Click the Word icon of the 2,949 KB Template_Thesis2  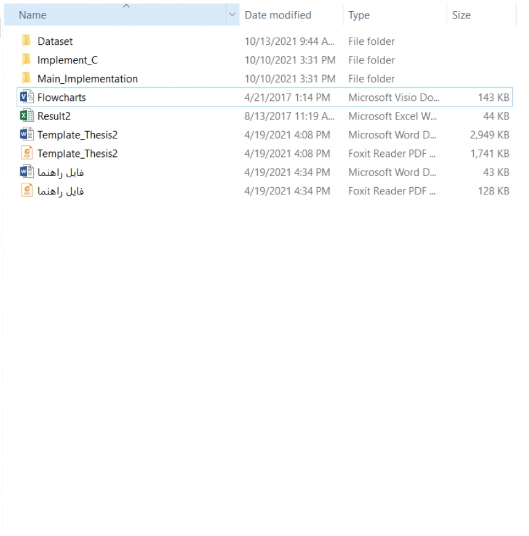[x=26, y=134]
